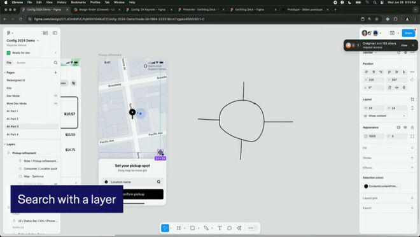Select the Move tool in bottom toolbar
The width and height of the screenshot is (420, 237).
click(165, 228)
